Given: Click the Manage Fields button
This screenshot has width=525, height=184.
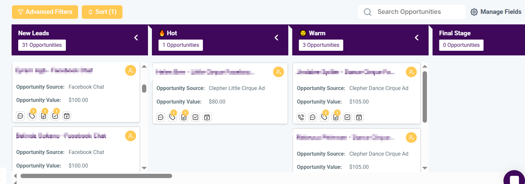Looking at the screenshot, I should click(x=496, y=12).
